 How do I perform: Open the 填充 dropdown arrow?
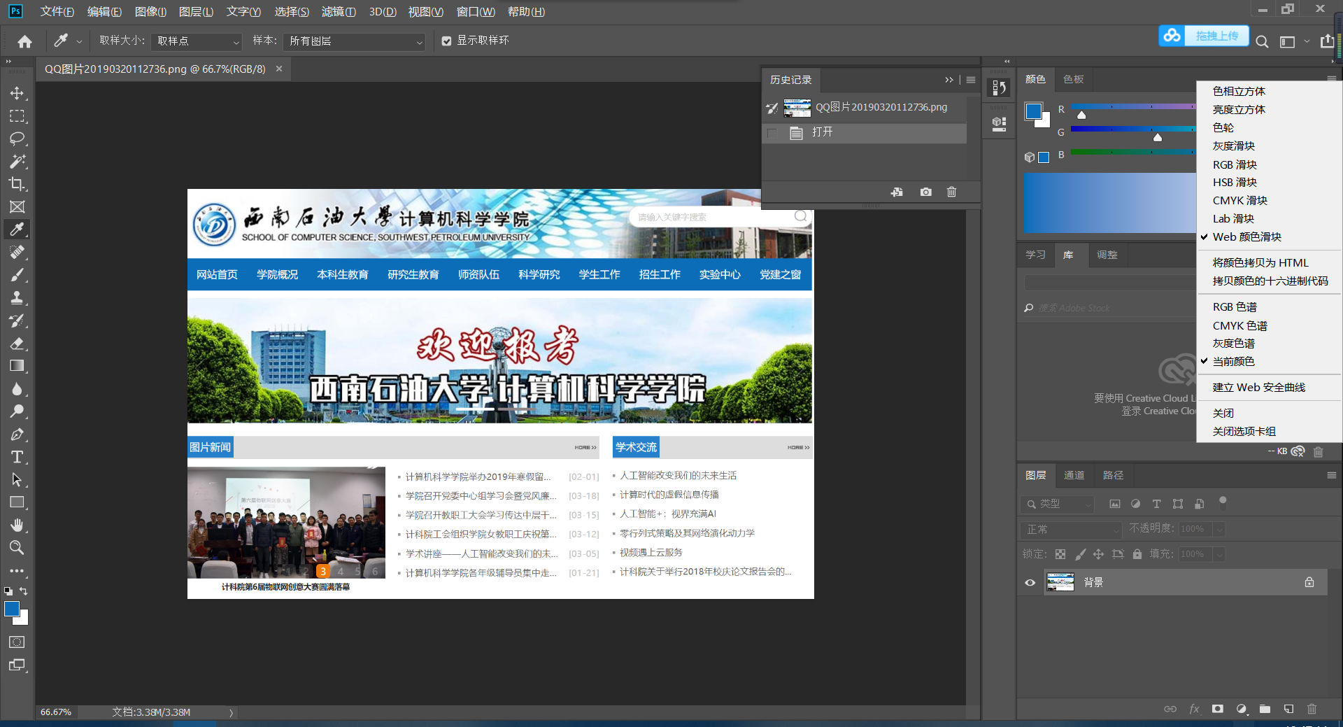click(x=1219, y=554)
